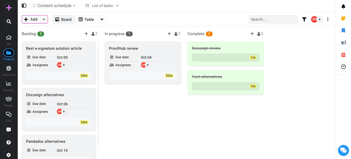
Task: Open the red calendar icon
Action: (343, 55)
